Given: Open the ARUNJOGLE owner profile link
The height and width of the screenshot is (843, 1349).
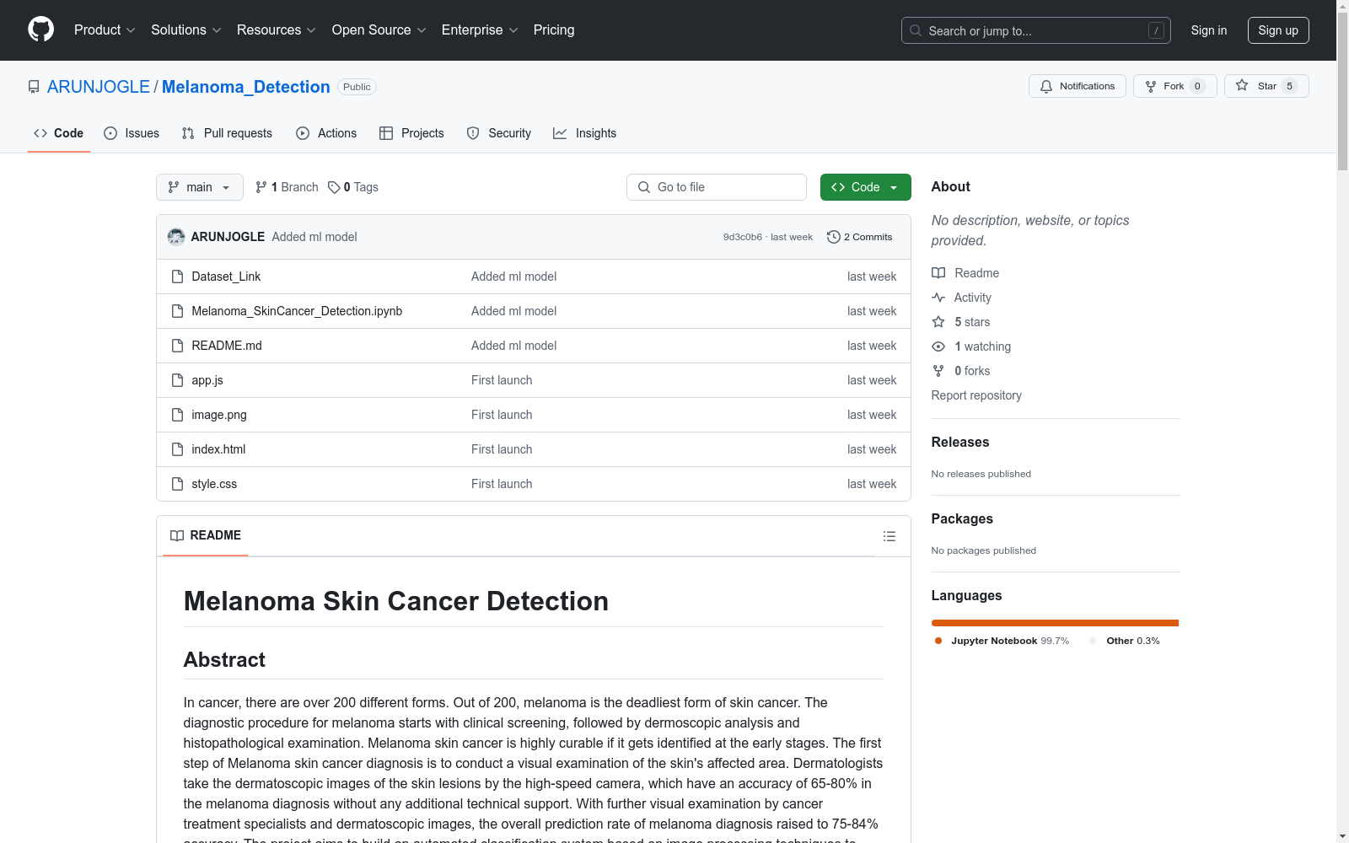Looking at the screenshot, I should [x=99, y=87].
